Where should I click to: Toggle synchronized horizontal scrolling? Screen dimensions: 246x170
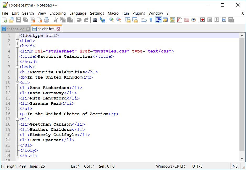tap(135, 20)
